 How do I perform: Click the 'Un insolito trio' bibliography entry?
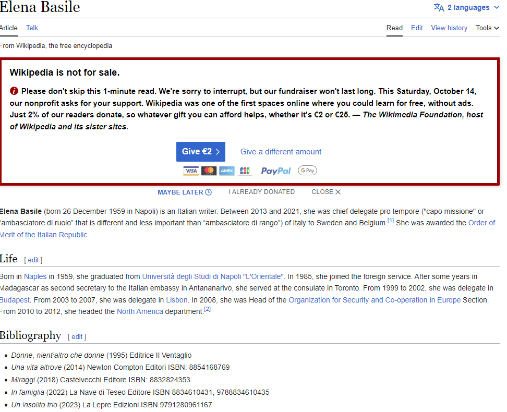[112, 405]
